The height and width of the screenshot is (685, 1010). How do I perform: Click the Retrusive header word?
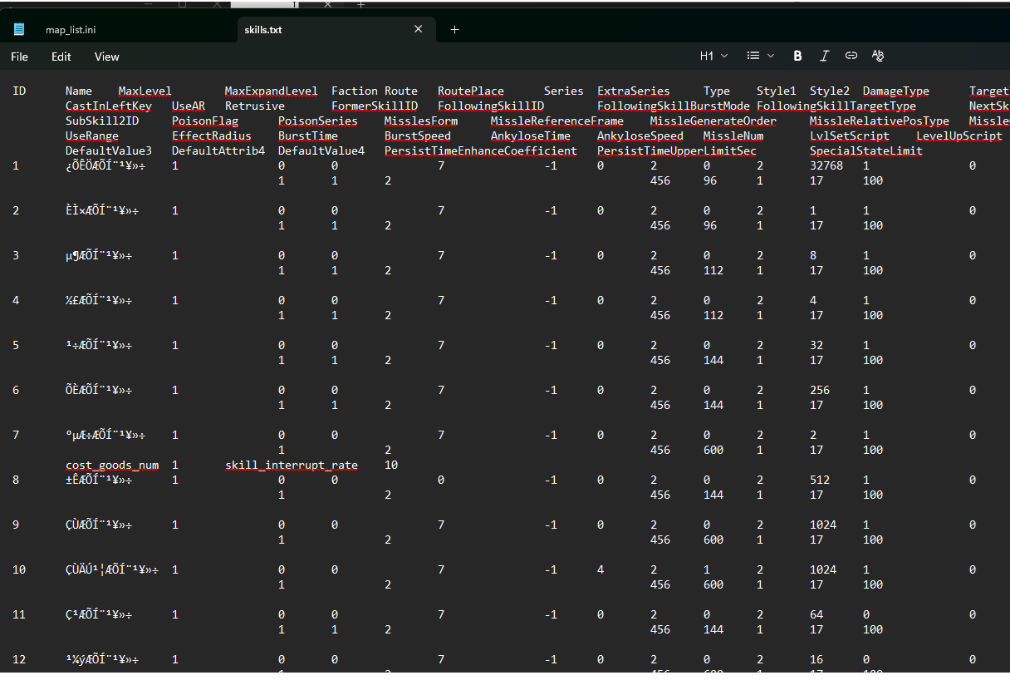click(x=255, y=106)
